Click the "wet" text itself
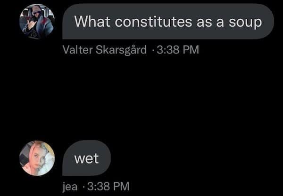The width and height of the screenshot is (283, 196). point(86,158)
